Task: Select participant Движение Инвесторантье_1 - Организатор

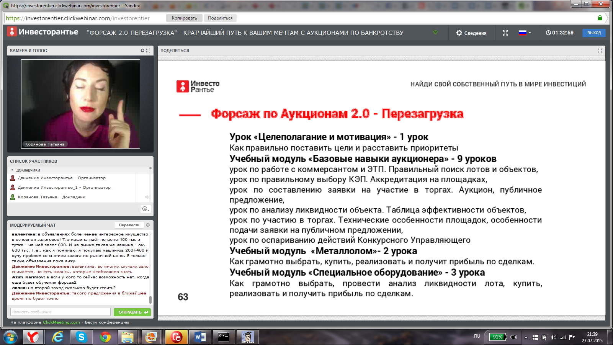Action: pyautogui.click(x=64, y=188)
